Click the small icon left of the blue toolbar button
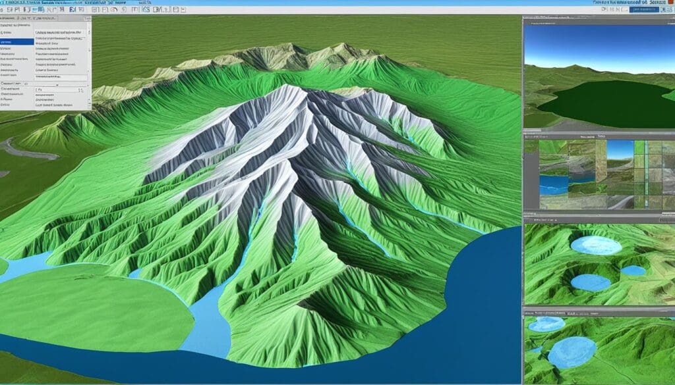Viewport: 675px width, 385px height. [622, 10]
